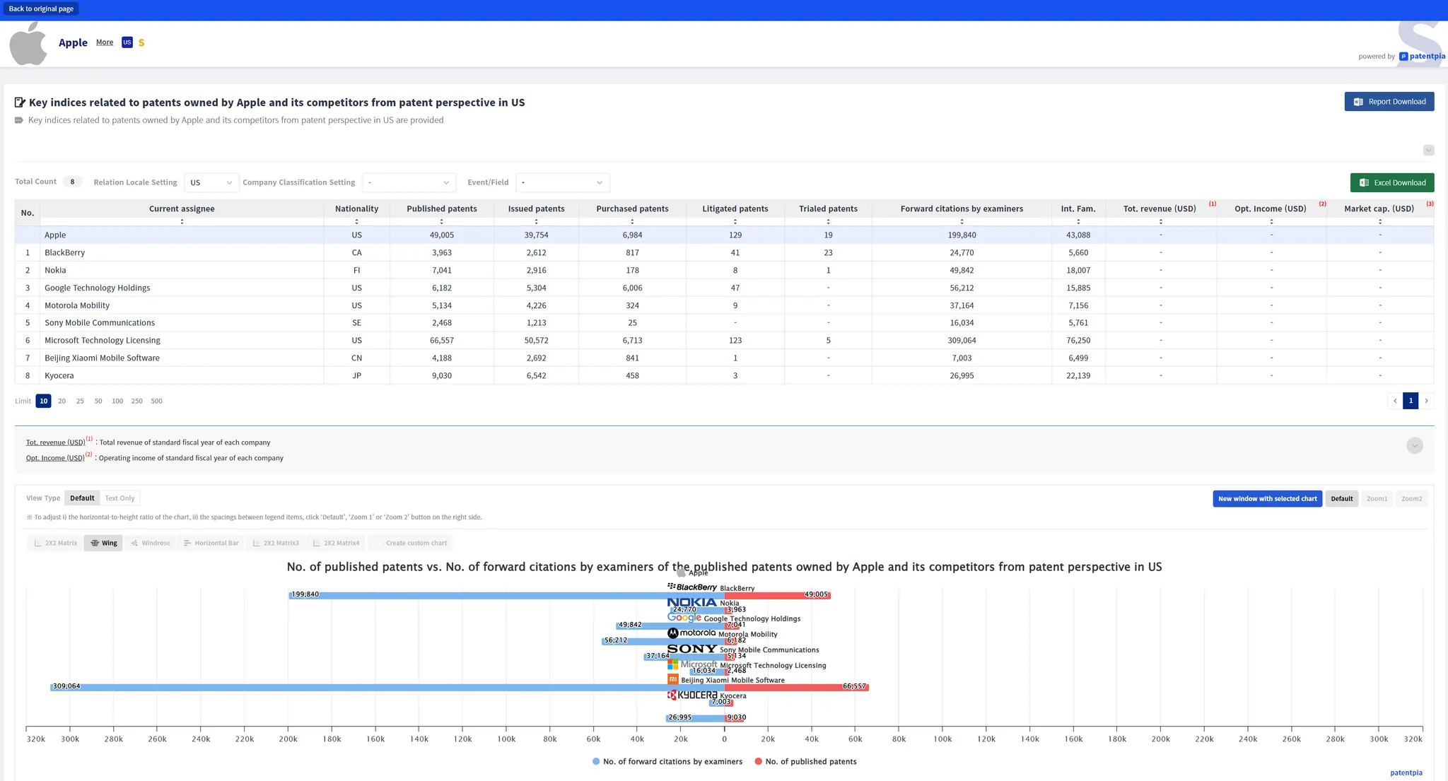Select the 2X2 Matrix3 chart type
The height and width of the screenshot is (781, 1448).
tap(276, 543)
